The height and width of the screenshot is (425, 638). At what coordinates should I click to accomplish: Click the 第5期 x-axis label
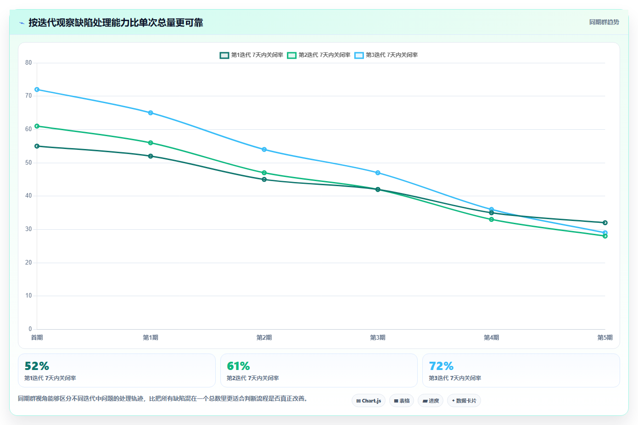(x=605, y=337)
